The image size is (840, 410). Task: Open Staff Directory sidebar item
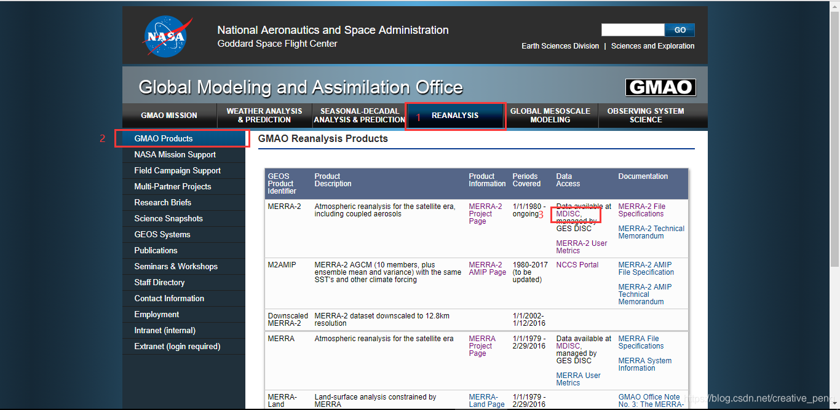point(184,282)
